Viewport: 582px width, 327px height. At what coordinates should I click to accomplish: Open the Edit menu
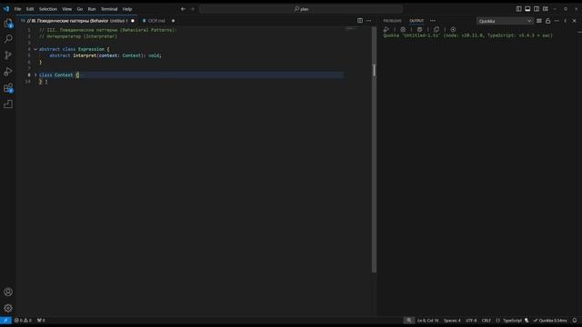(x=30, y=9)
